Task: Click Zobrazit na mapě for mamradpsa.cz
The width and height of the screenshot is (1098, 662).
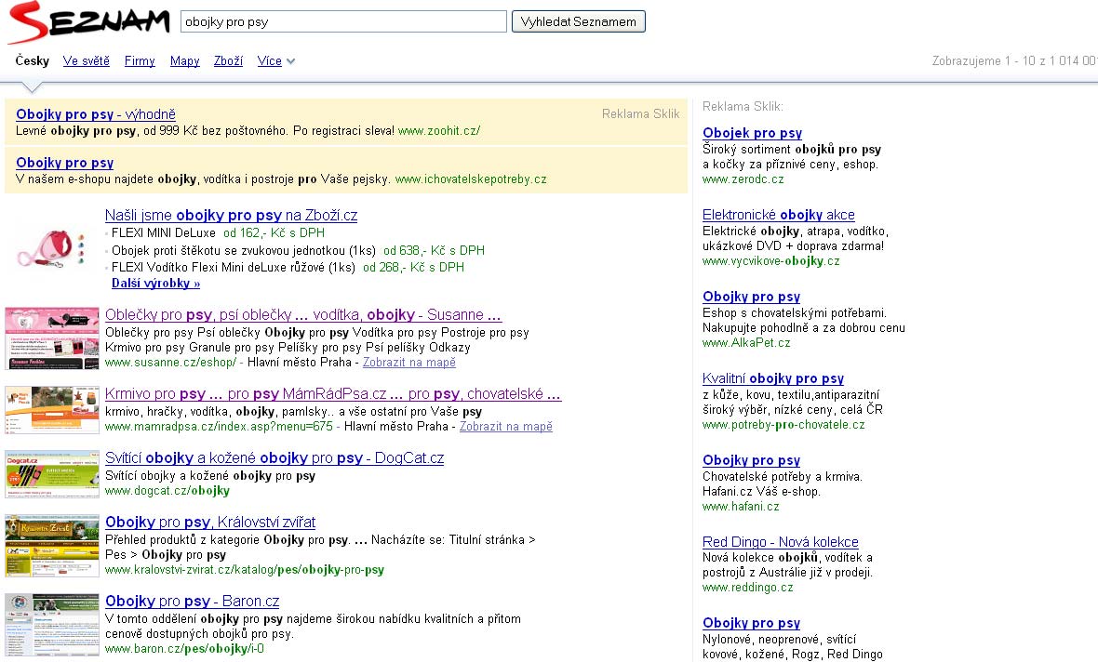Action: tap(505, 426)
